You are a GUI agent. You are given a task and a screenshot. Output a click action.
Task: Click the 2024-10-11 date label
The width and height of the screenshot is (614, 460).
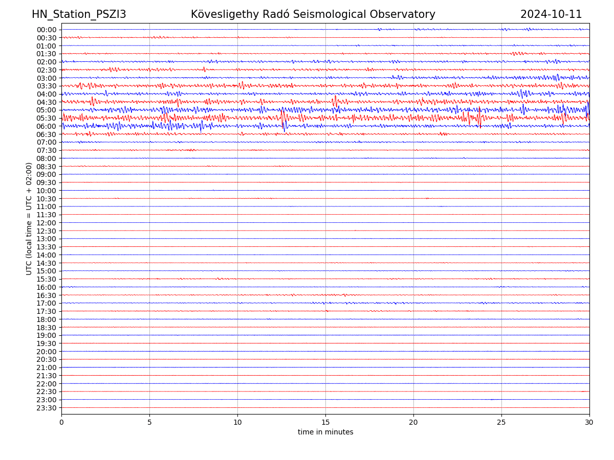(x=551, y=15)
